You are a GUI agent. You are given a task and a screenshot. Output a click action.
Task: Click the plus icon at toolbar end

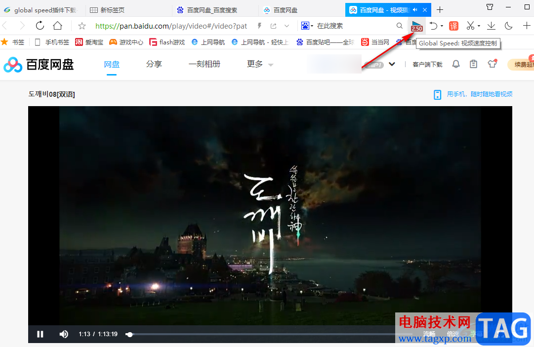pos(527,26)
